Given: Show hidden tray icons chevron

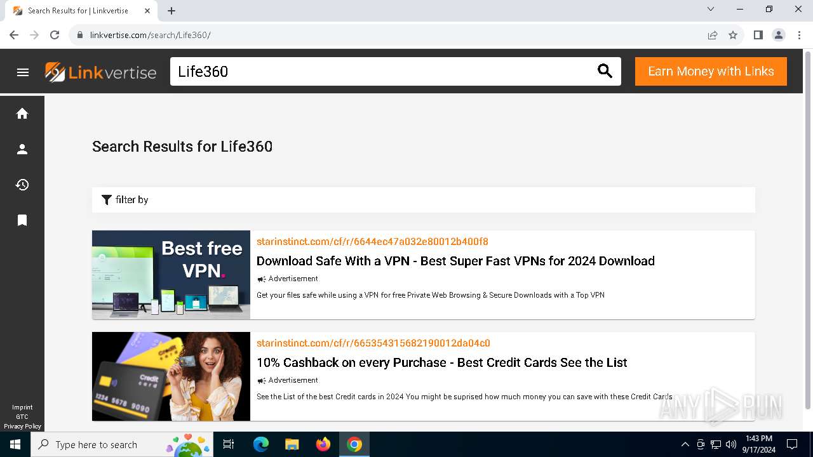Looking at the screenshot, I should tap(685, 444).
